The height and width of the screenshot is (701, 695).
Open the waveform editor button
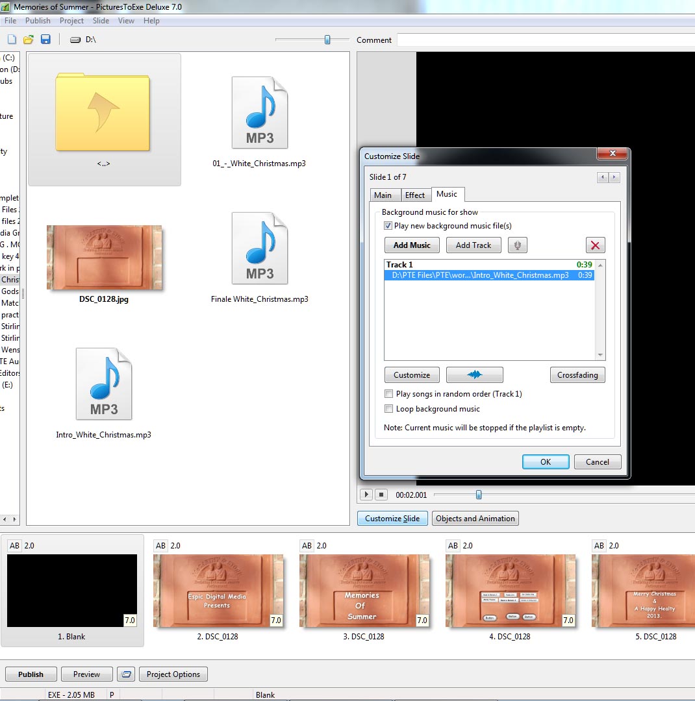pyautogui.click(x=475, y=375)
